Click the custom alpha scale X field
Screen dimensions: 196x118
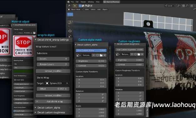pos(91,109)
